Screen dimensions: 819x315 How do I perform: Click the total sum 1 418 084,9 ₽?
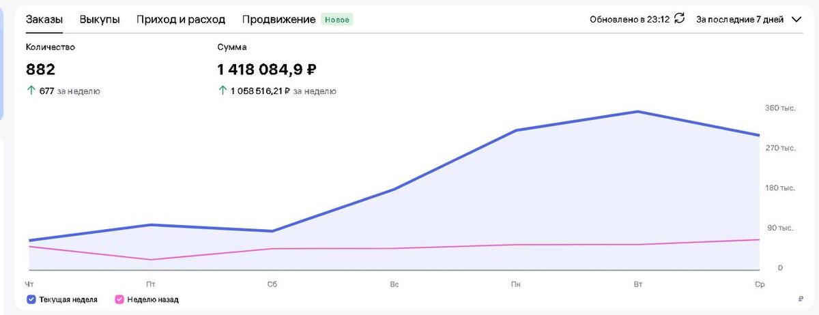[267, 70]
